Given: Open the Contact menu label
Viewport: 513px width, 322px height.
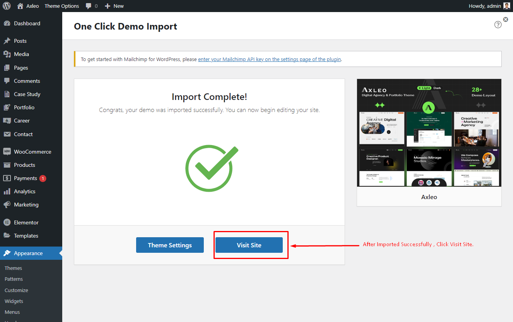Looking at the screenshot, I should (23, 134).
